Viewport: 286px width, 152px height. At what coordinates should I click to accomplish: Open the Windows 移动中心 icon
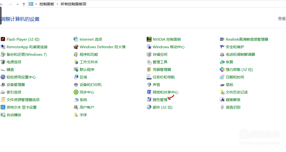coord(149,47)
